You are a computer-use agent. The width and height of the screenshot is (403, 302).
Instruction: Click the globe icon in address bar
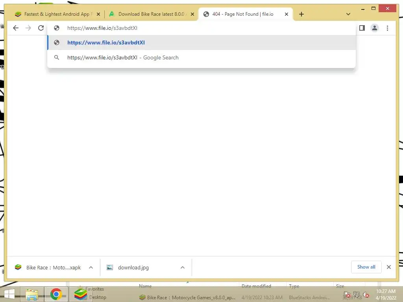coord(57,28)
